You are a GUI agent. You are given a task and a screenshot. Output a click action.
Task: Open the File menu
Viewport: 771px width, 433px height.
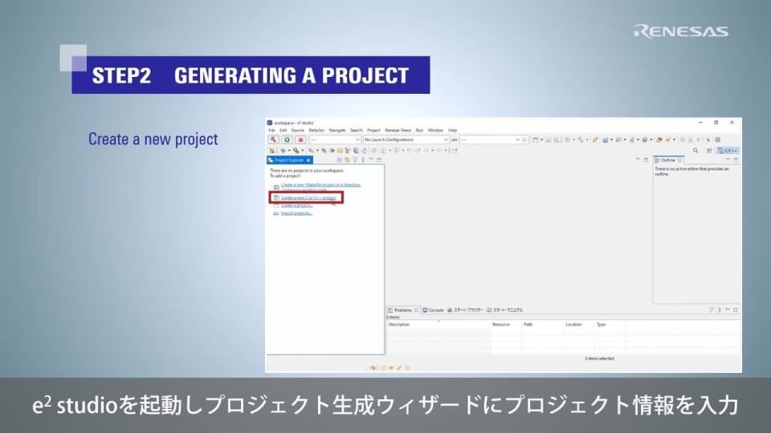click(271, 131)
